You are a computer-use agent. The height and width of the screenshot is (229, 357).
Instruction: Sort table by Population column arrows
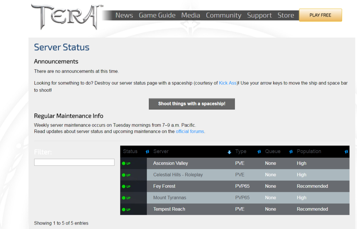click(346, 152)
